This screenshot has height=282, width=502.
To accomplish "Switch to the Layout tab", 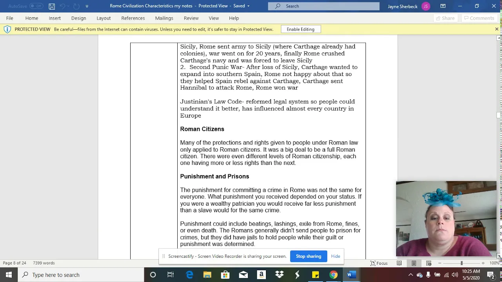I will [x=104, y=18].
